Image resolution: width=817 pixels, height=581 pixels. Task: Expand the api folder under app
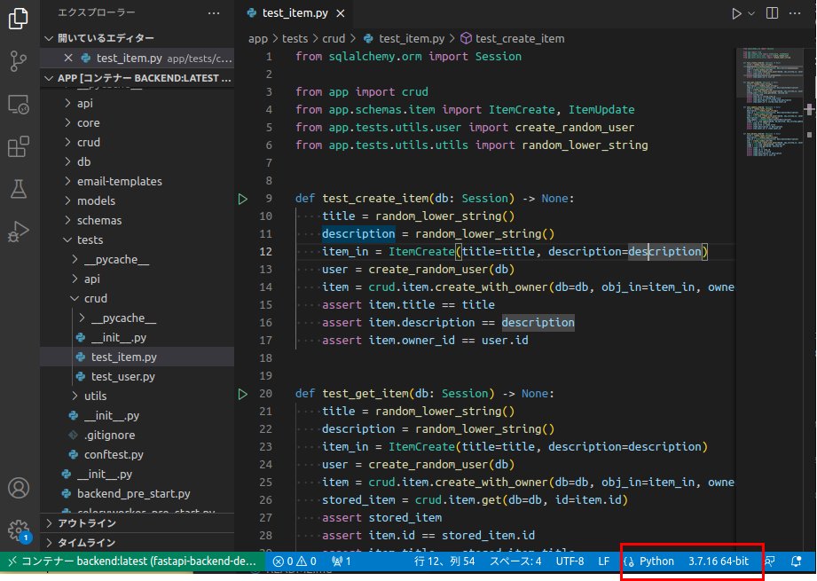[137, 103]
